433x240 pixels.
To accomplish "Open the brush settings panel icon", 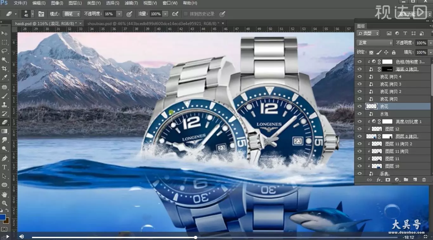I will point(41,14).
